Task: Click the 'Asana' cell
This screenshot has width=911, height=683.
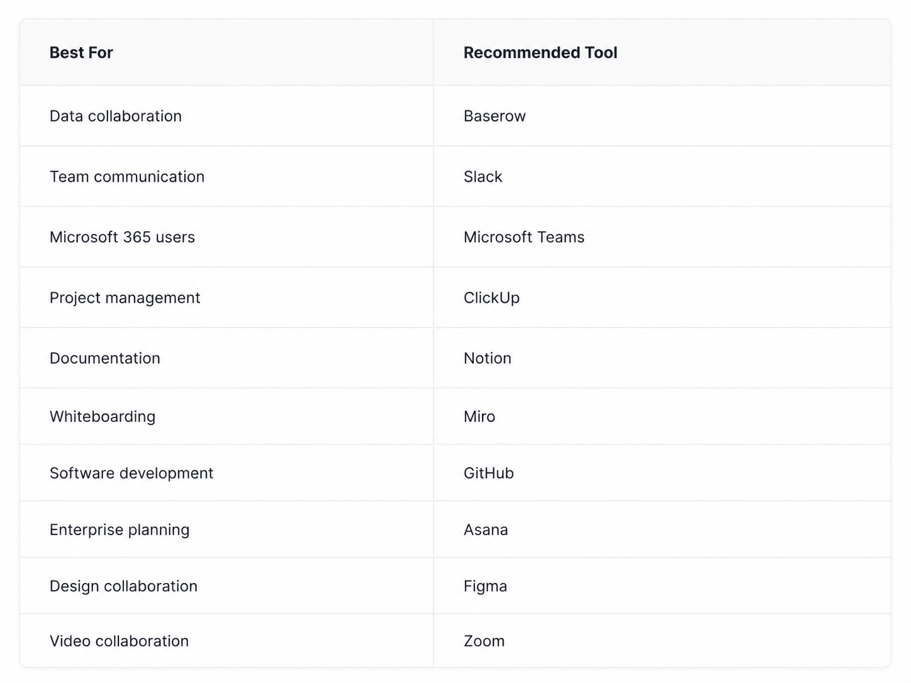Action: click(662, 530)
